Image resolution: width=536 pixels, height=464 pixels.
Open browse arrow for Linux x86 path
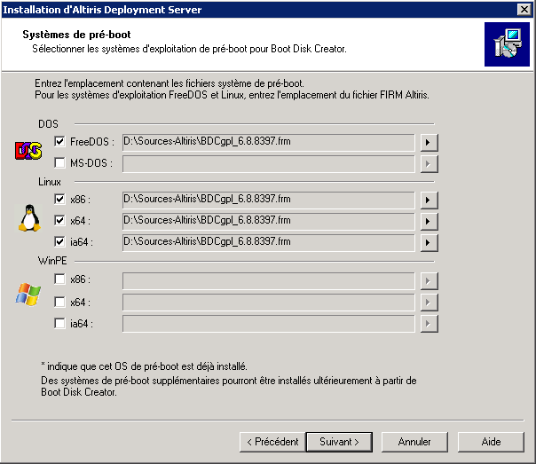tap(429, 199)
